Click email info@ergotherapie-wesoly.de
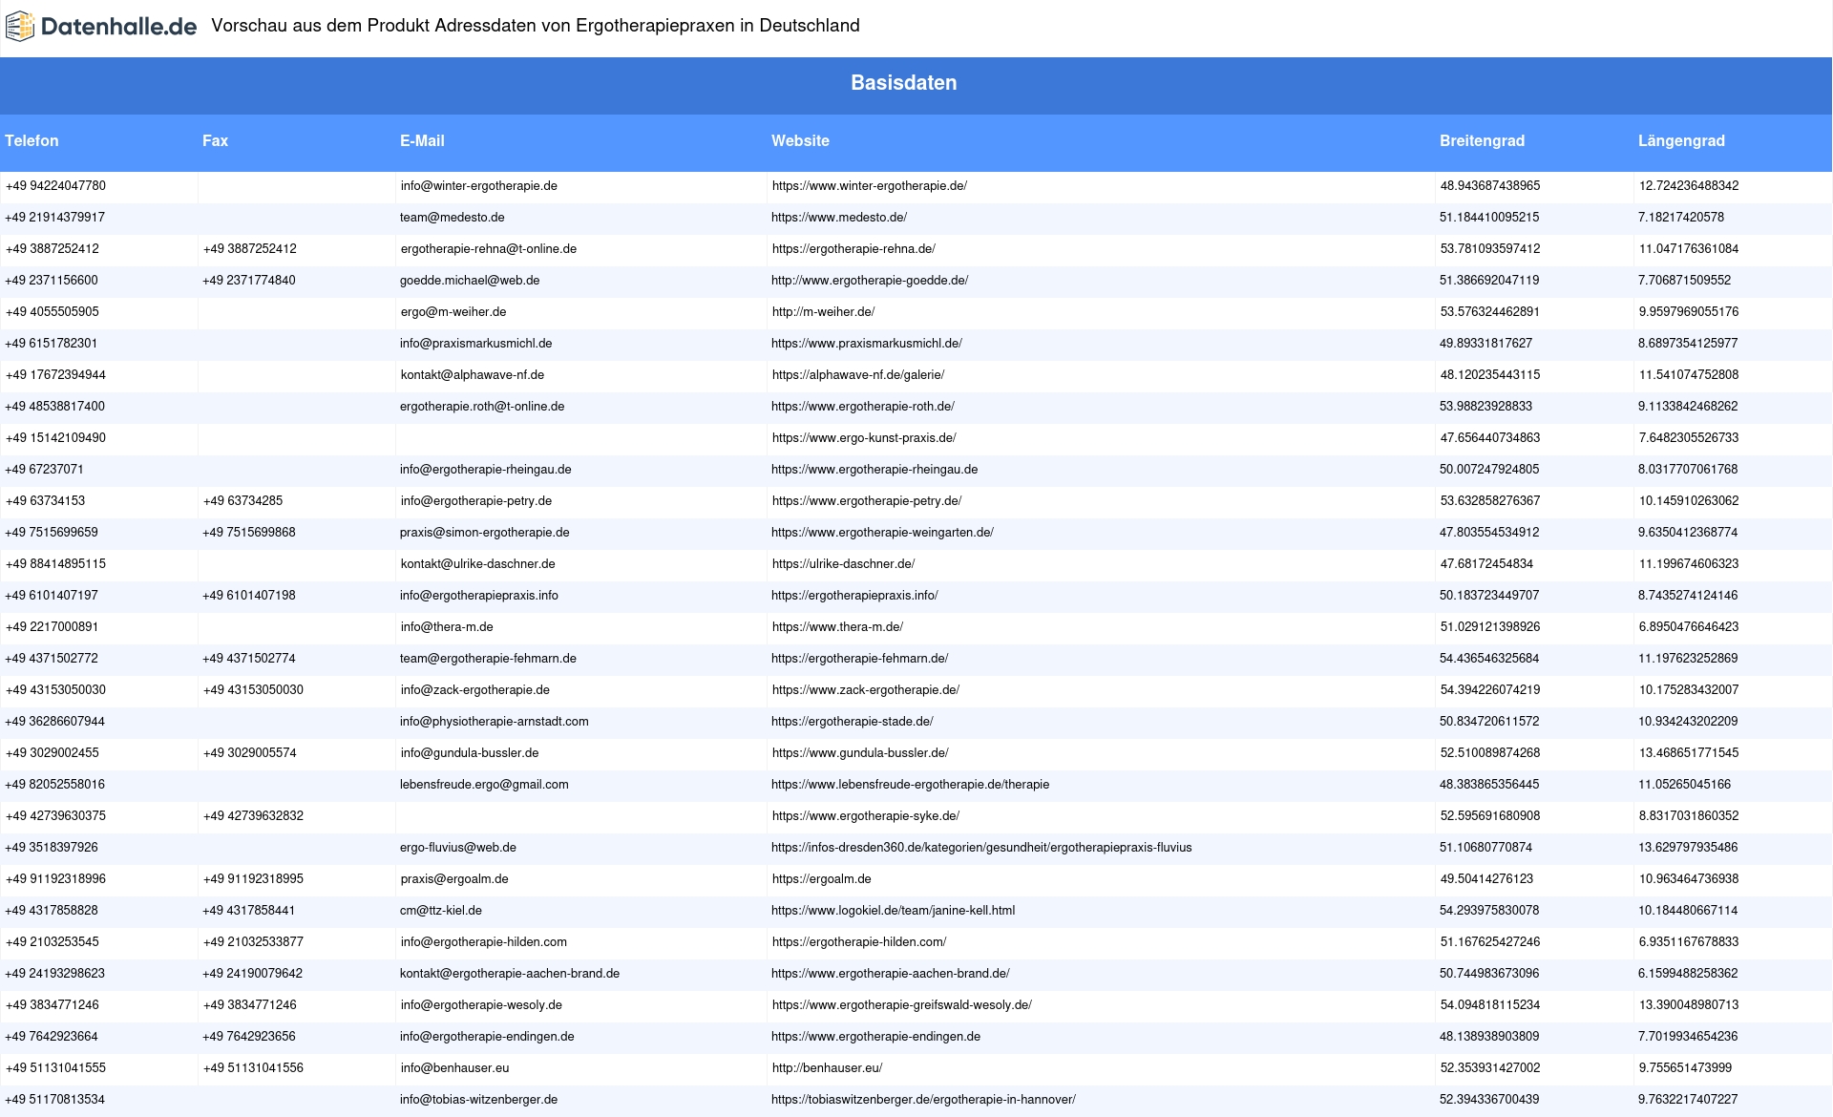Screen dimensions: 1833x1117 (481, 1005)
